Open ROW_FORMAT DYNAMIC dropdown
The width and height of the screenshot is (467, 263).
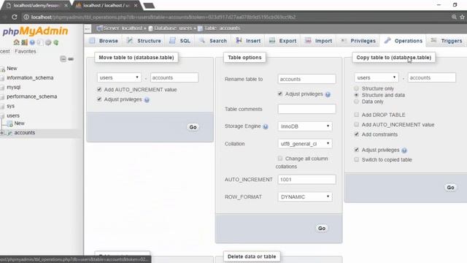[x=305, y=197]
